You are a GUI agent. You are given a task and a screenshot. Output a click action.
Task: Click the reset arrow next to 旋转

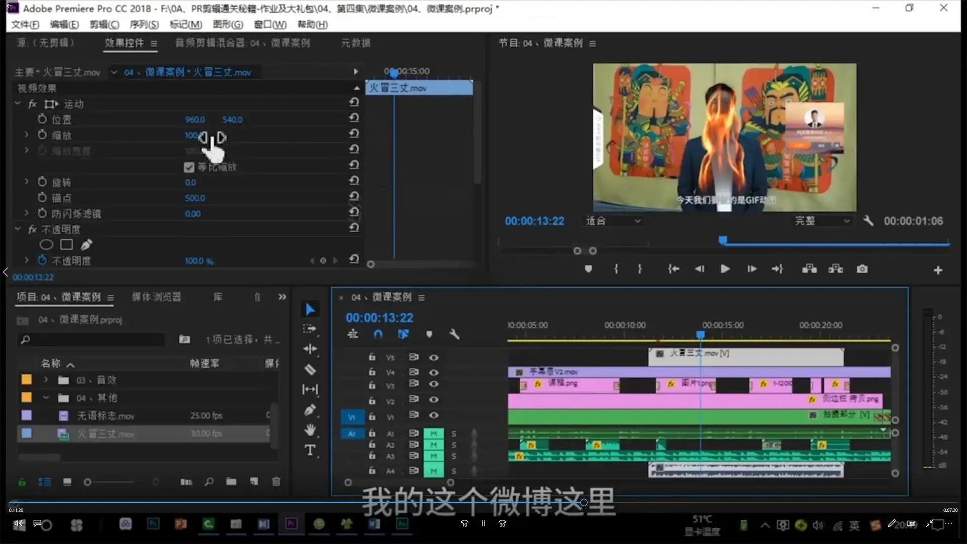tap(355, 180)
